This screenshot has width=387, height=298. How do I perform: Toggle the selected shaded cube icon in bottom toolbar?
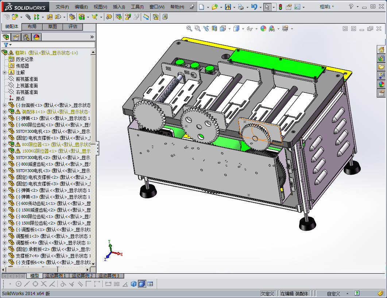coord(142,284)
